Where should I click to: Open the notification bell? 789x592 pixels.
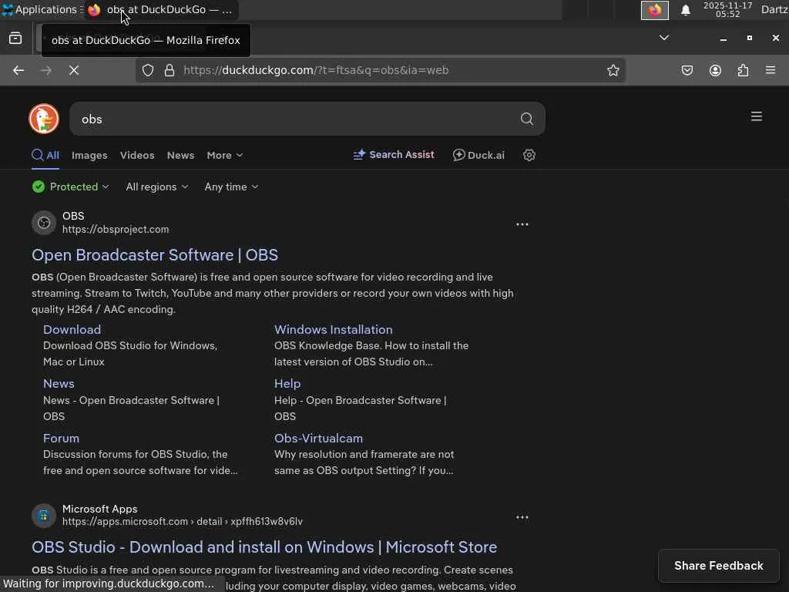(x=685, y=10)
